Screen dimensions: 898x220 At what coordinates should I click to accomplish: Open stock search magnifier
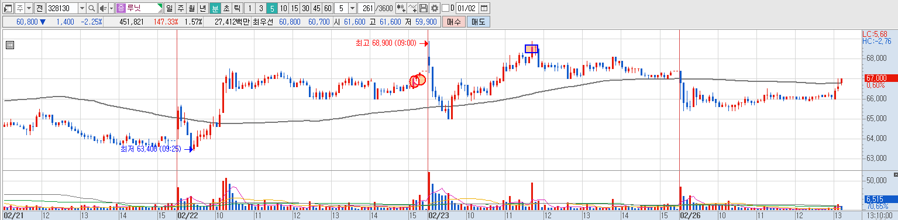92,8
